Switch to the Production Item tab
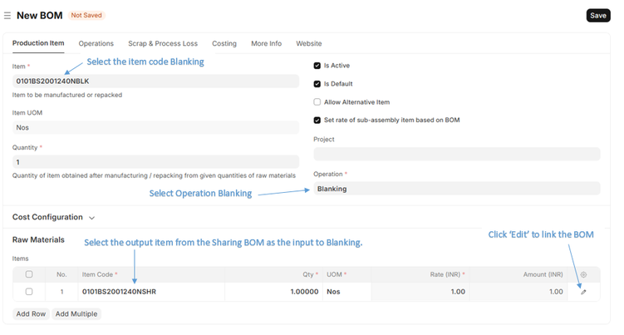Viewport: 624px width, 335px height. tap(38, 43)
